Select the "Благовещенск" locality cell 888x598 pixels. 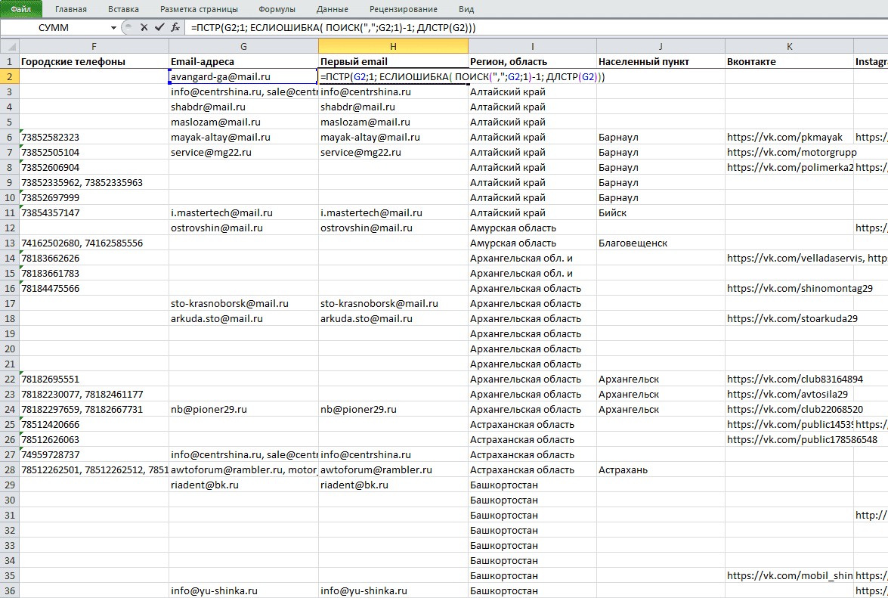pyautogui.click(x=661, y=243)
